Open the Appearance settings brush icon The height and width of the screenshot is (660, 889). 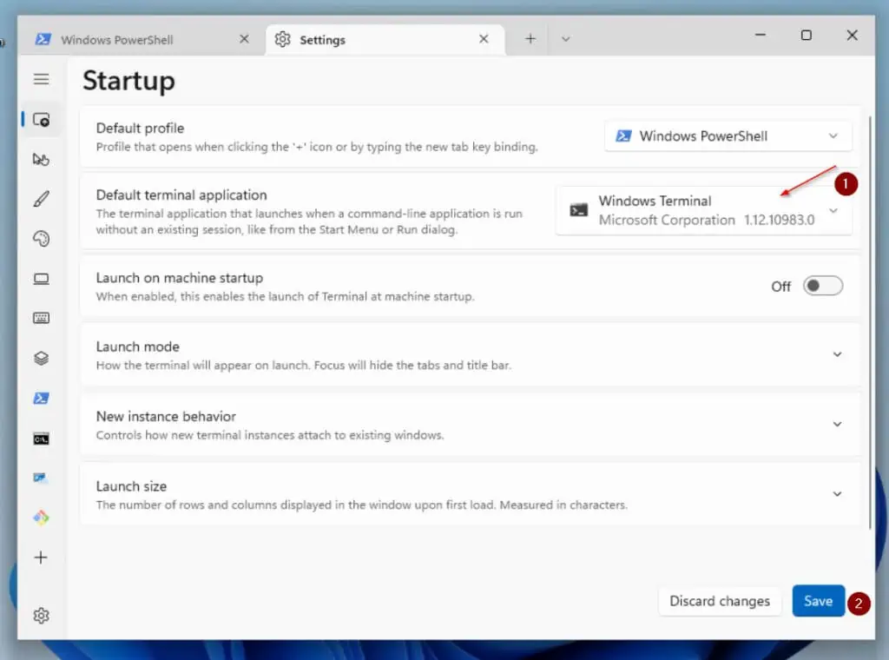click(x=41, y=199)
